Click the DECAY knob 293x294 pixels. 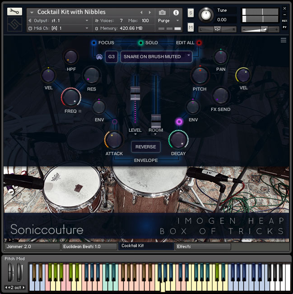tap(178, 140)
